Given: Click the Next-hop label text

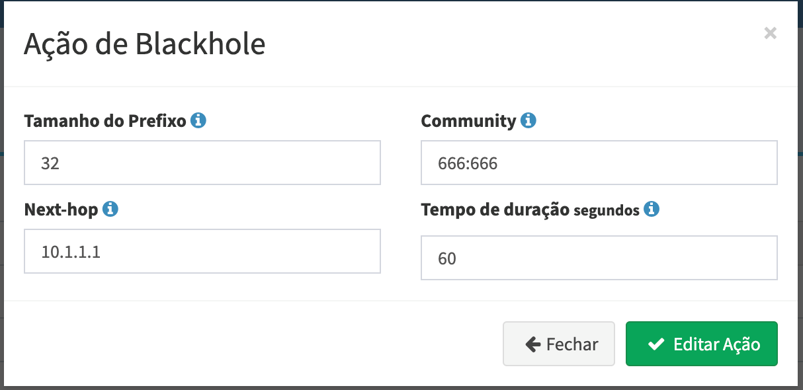Looking at the screenshot, I should pos(61,210).
